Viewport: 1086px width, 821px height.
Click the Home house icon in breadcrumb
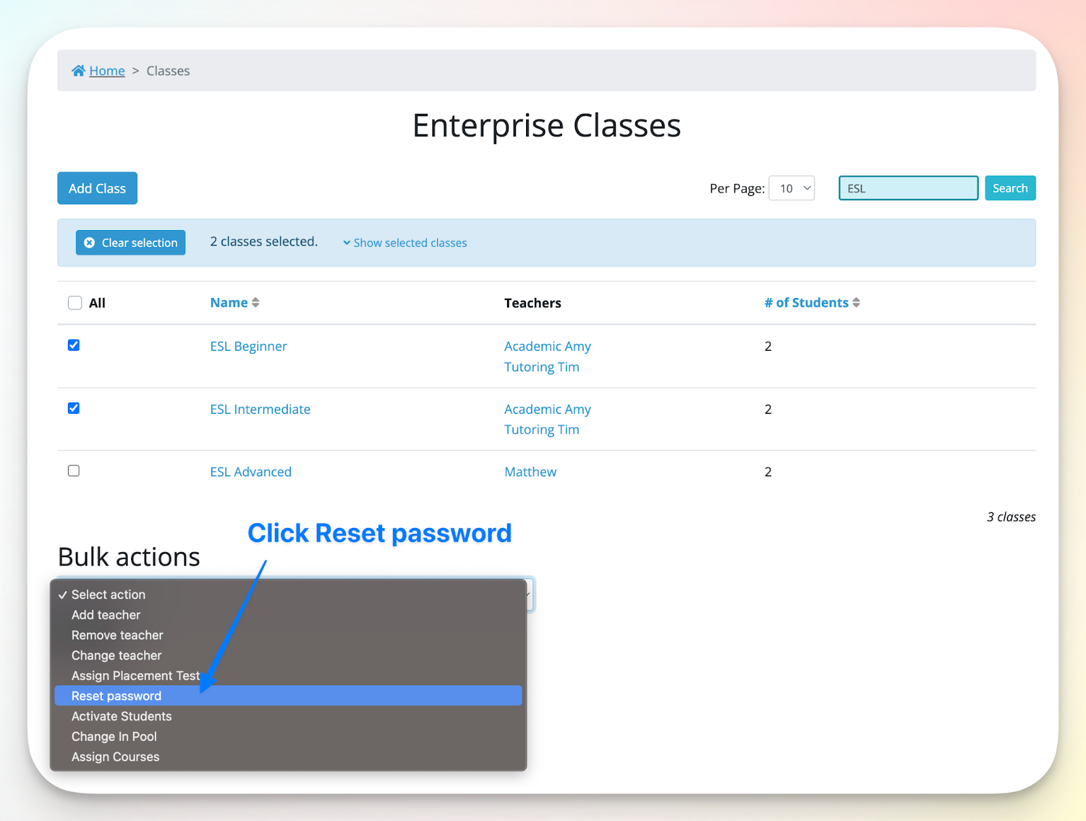coord(79,71)
